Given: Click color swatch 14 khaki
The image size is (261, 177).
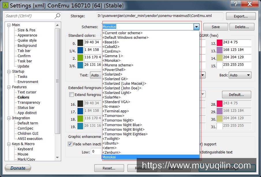Looking at the screenshot, I should 219,57.
